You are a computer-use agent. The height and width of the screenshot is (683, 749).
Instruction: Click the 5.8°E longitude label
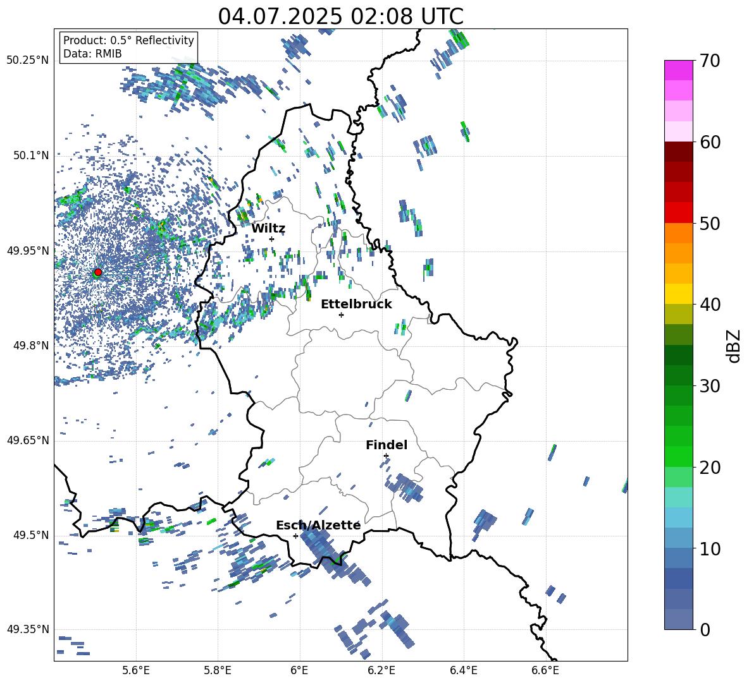pos(218,670)
